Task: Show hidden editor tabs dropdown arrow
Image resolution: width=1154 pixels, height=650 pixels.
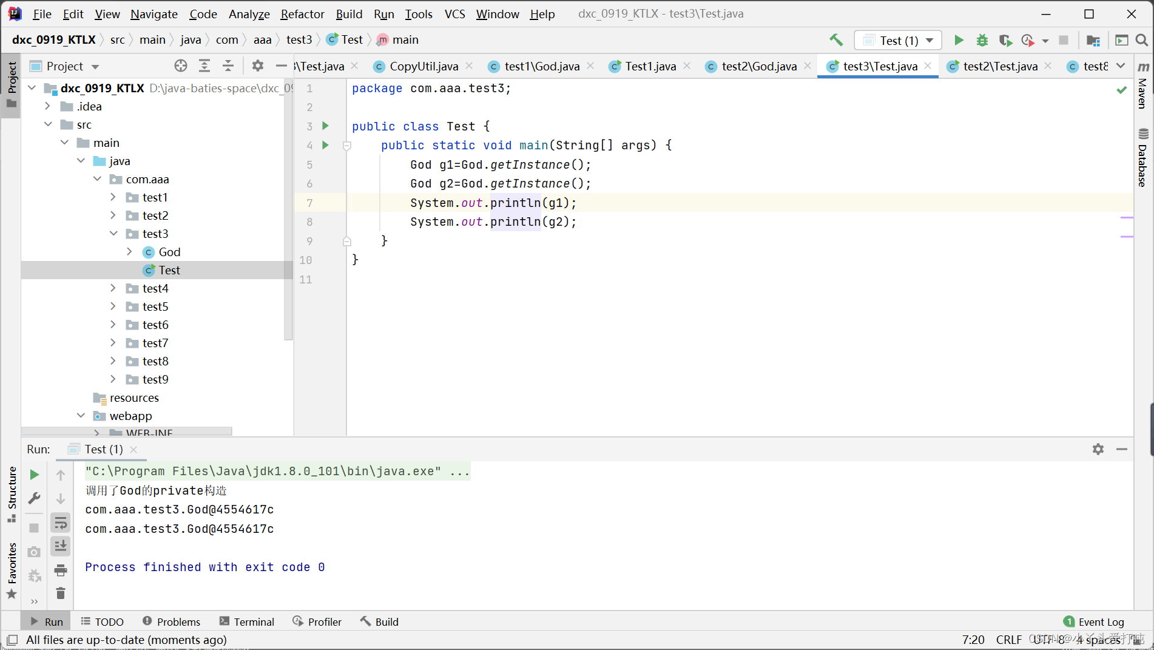Action: (1121, 66)
